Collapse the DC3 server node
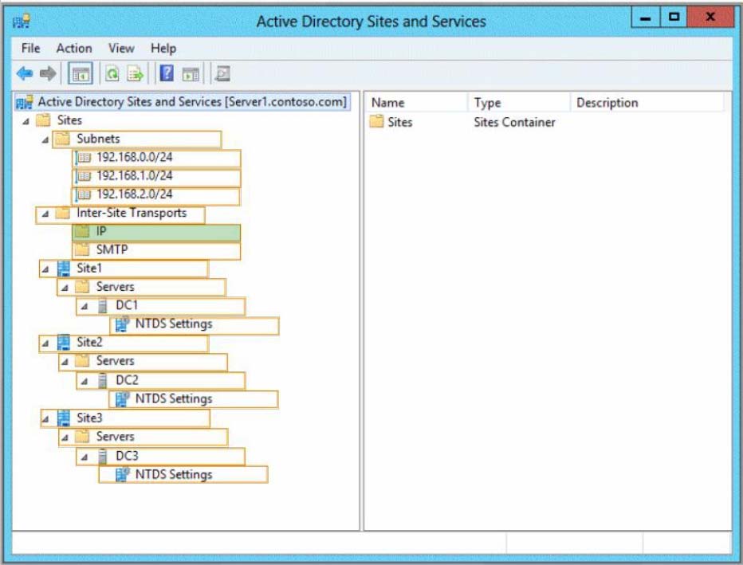 tap(84, 457)
